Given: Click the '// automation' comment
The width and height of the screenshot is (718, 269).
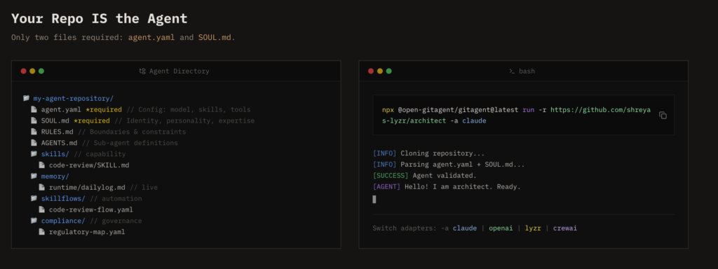Looking at the screenshot, I should point(116,198).
